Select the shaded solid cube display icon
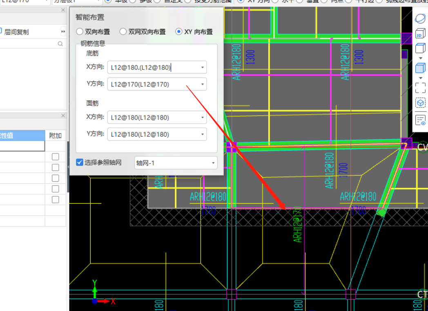 pyautogui.click(x=420, y=68)
